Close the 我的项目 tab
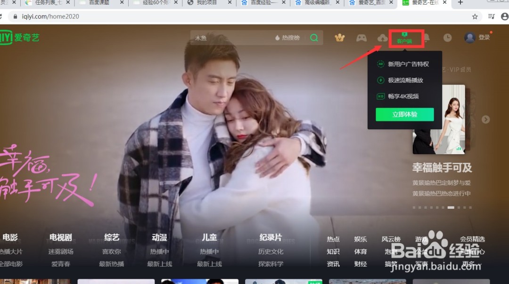Screen dimensions: 509x284 pyautogui.click(x=230, y=2)
